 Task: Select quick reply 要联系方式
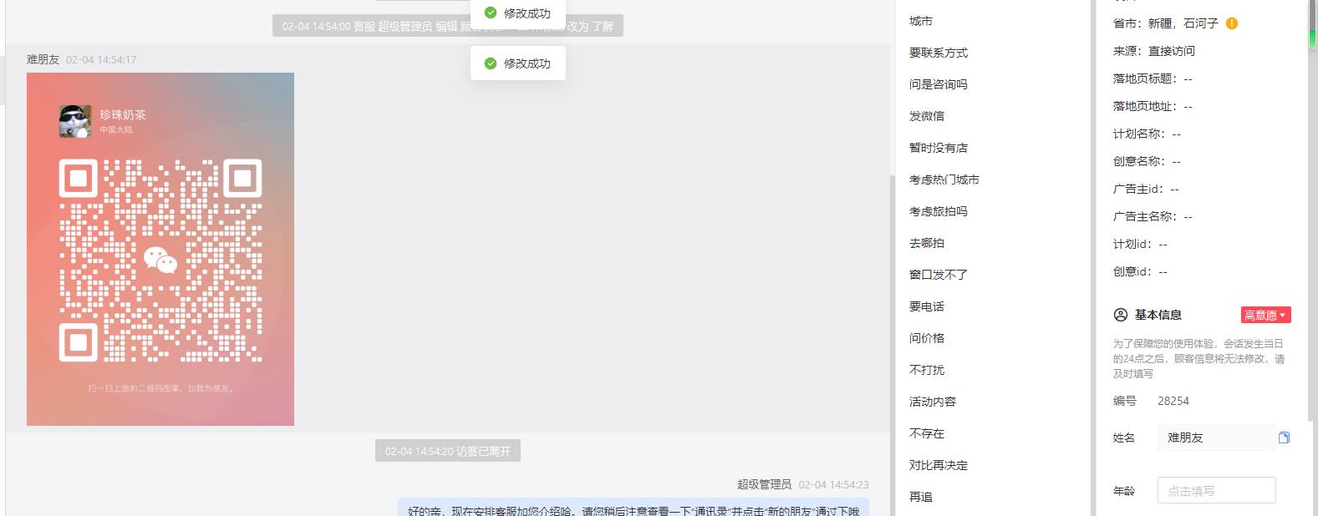point(939,53)
